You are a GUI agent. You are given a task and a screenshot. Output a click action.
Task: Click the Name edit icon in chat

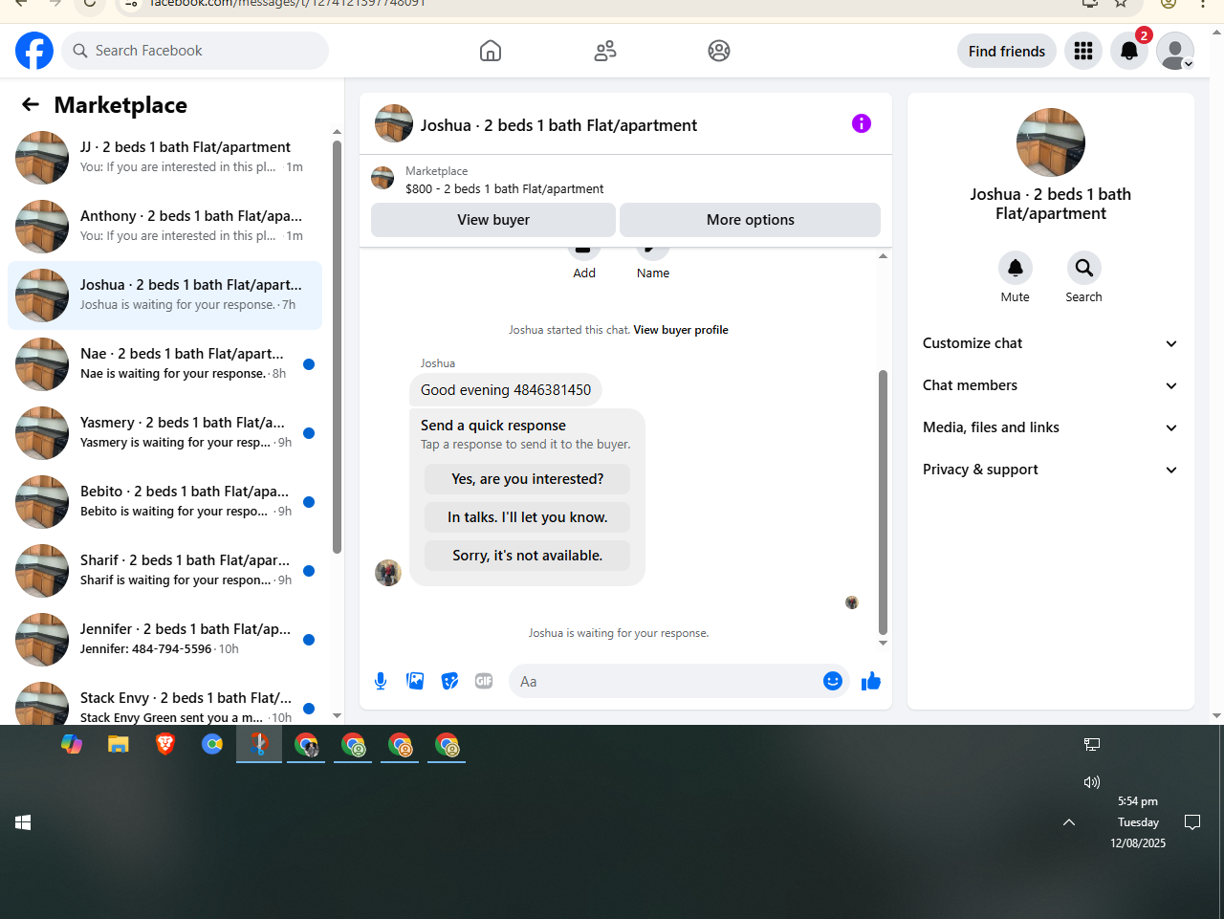653,252
